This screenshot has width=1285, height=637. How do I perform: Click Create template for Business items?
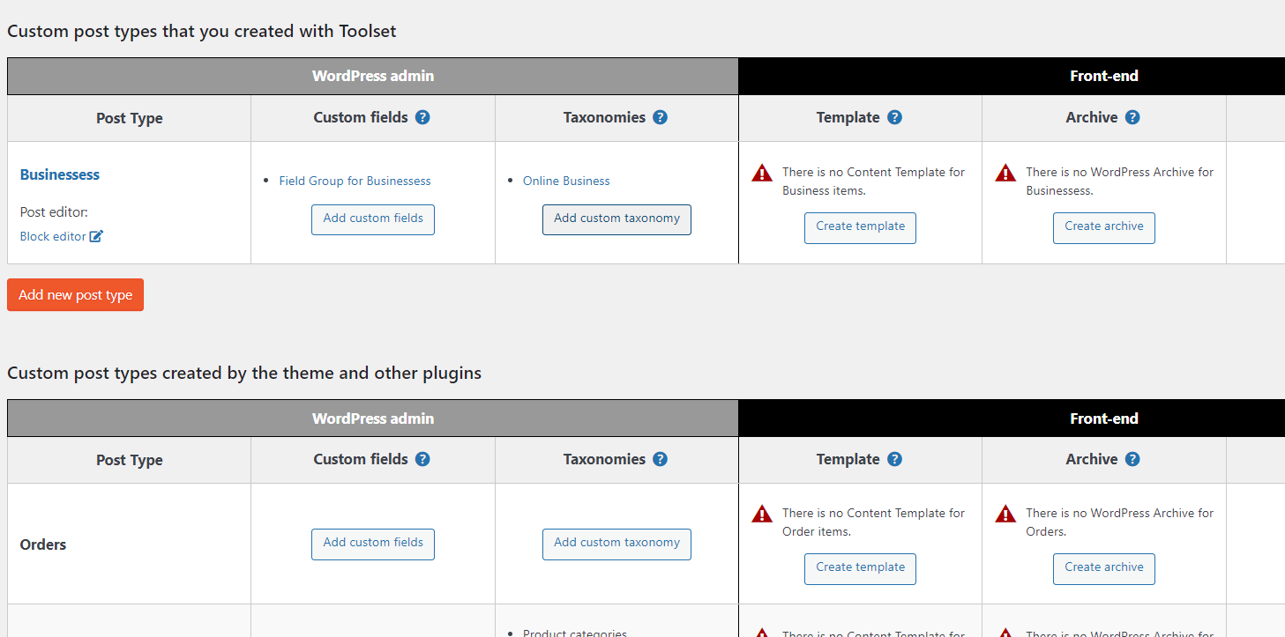(860, 226)
